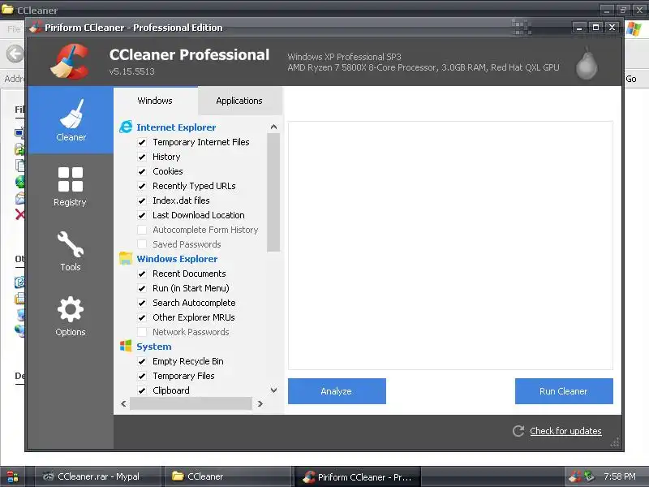Click the Back arrow in CCleaner folder window
The width and height of the screenshot is (649, 487).
coord(15,54)
